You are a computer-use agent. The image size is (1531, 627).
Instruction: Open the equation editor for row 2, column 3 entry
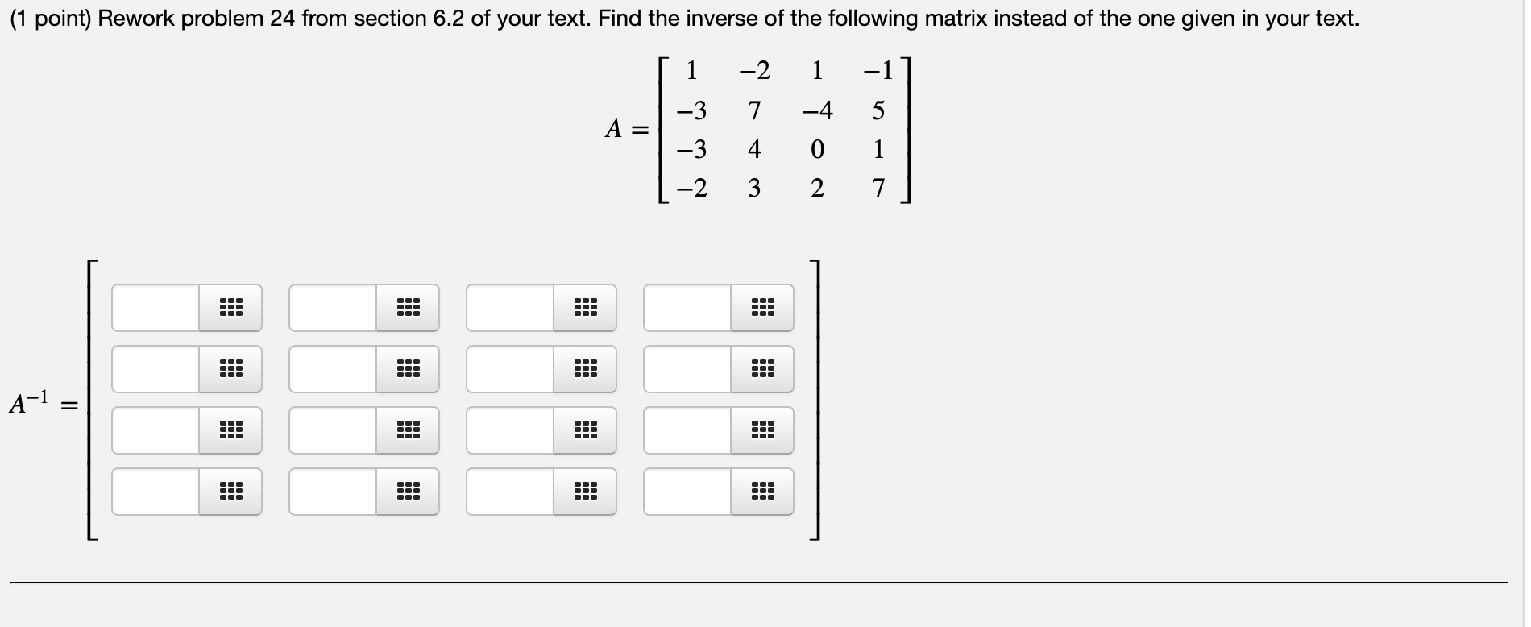coord(583,370)
